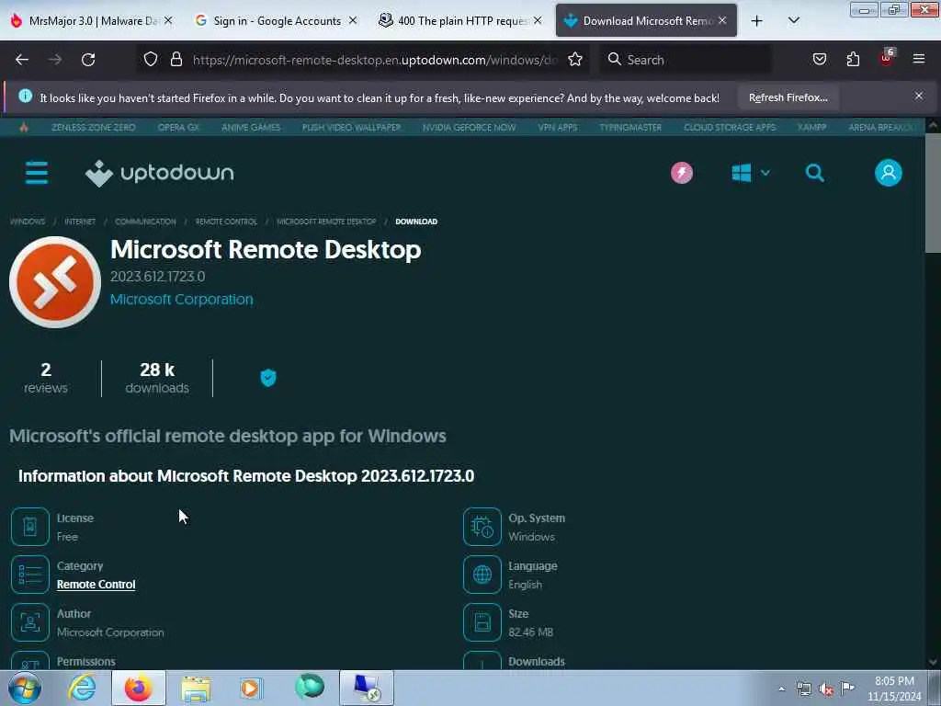The width and height of the screenshot is (941, 706).
Task: Open the TypingMaster link
Action: pos(630,127)
